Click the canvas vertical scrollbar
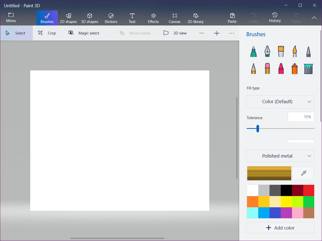Screen dimensions: 322x241 coord(237,138)
